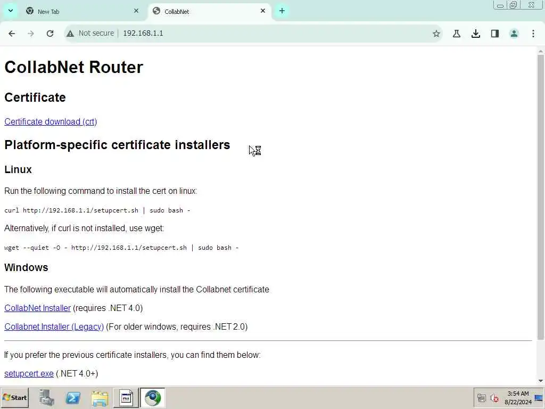Open Collabnet Installer (Legacy) link
The width and height of the screenshot is (545, 409).
pyautogui.click(x=54, y=327)
